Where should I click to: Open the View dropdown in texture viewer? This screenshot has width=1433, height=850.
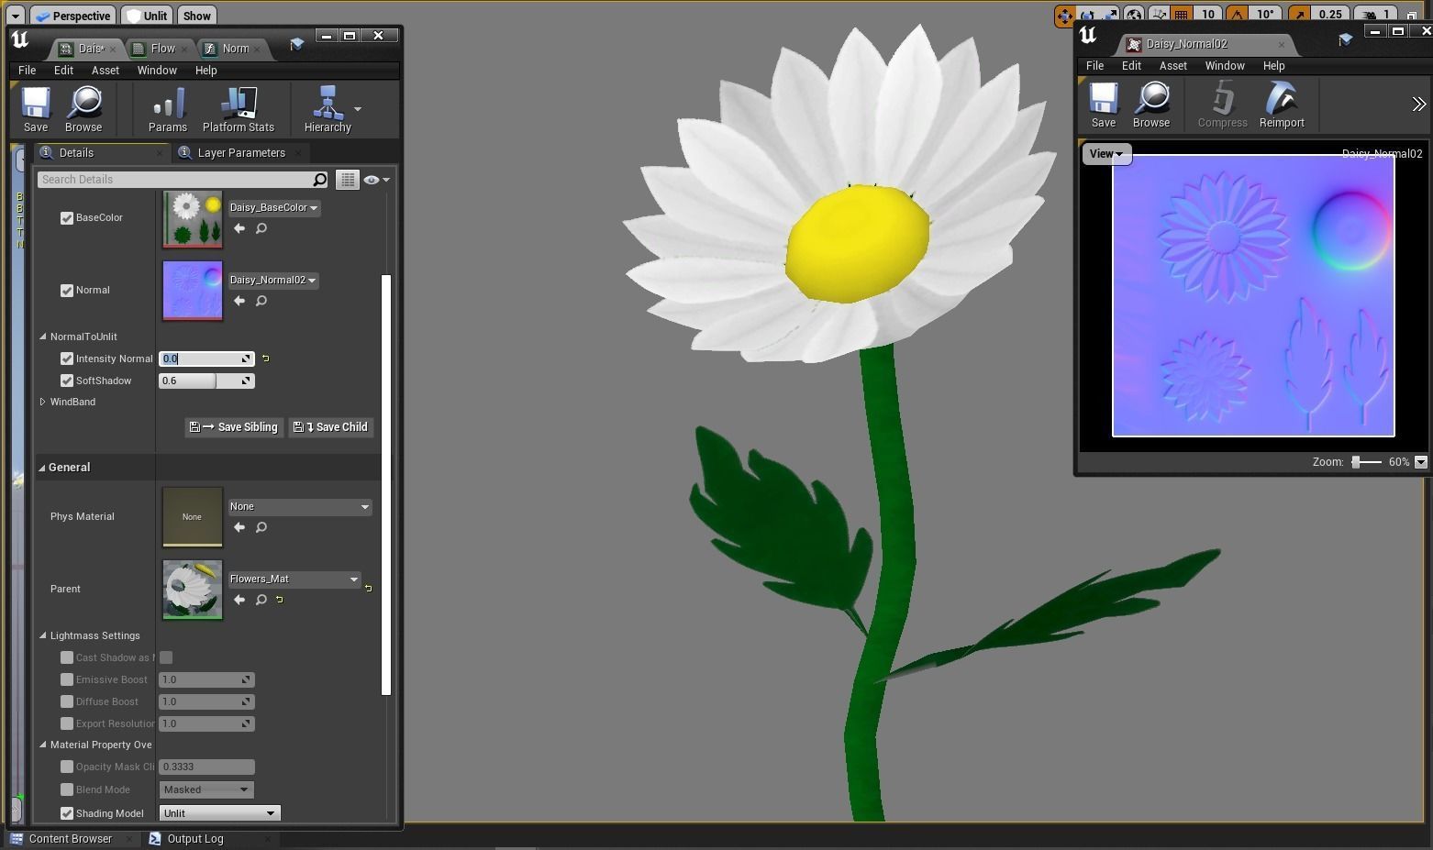tap(1106, 154)
